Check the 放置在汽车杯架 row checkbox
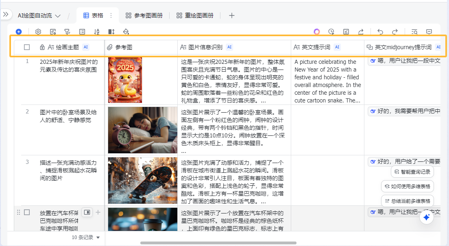 (x=27, y=212)
